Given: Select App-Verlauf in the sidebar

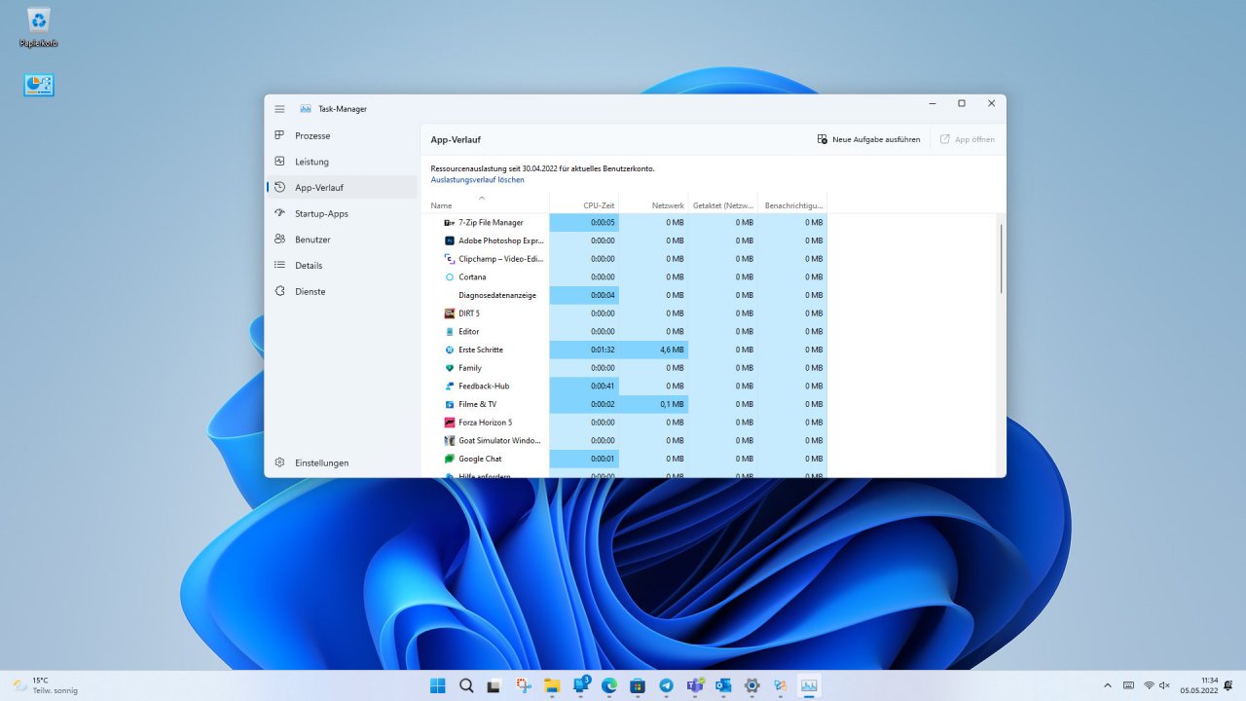Looking at the screenshot, I should coord(342,187).
